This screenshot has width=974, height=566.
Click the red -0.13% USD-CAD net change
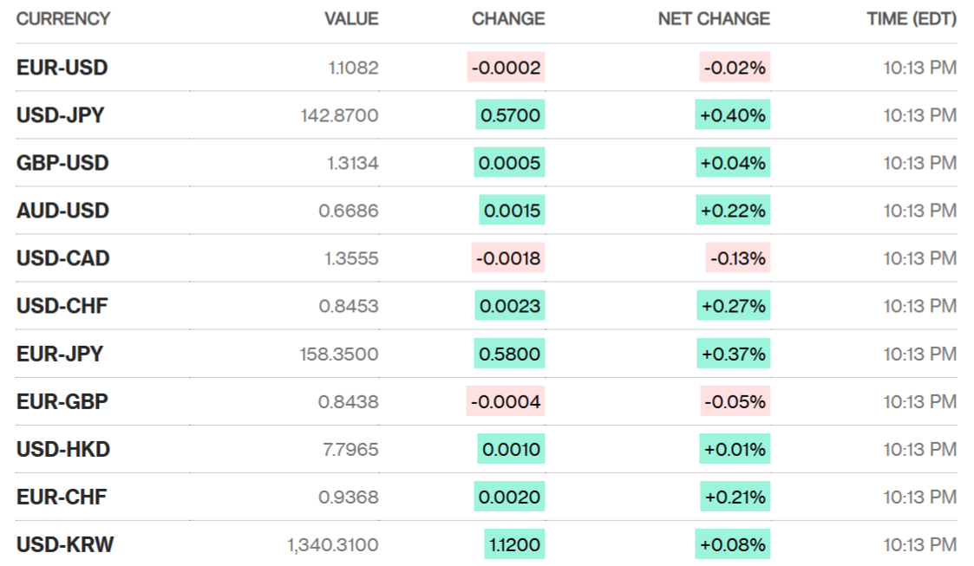click(x=738, y=258)
